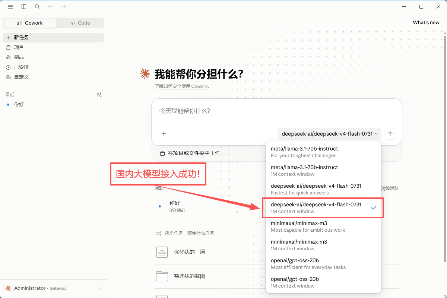This screenshot has width=447, height=298.
Task: Open 项目 in the sidebar
Action: tap(54, 47)
